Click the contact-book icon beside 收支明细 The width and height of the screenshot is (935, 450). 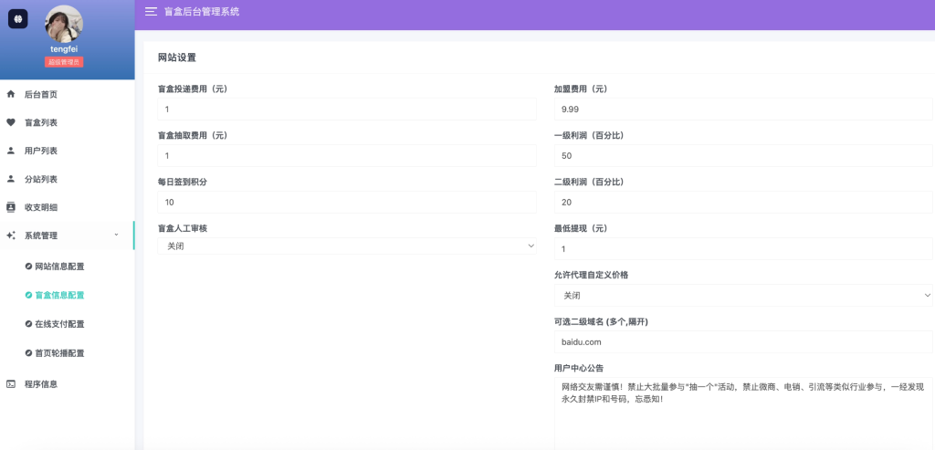[11, 207]
